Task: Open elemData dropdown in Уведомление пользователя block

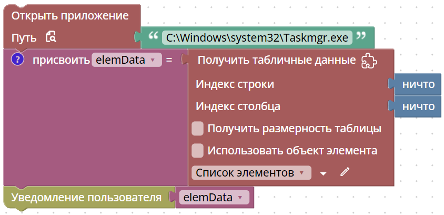Action: click(214, 198)
